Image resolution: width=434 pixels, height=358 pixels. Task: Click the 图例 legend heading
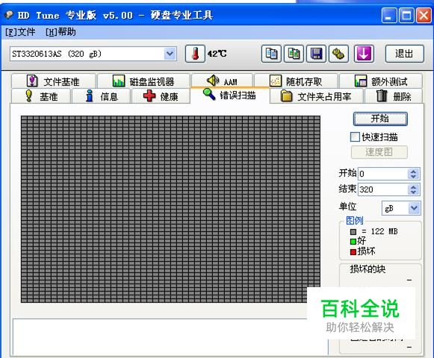pos(354,221)
